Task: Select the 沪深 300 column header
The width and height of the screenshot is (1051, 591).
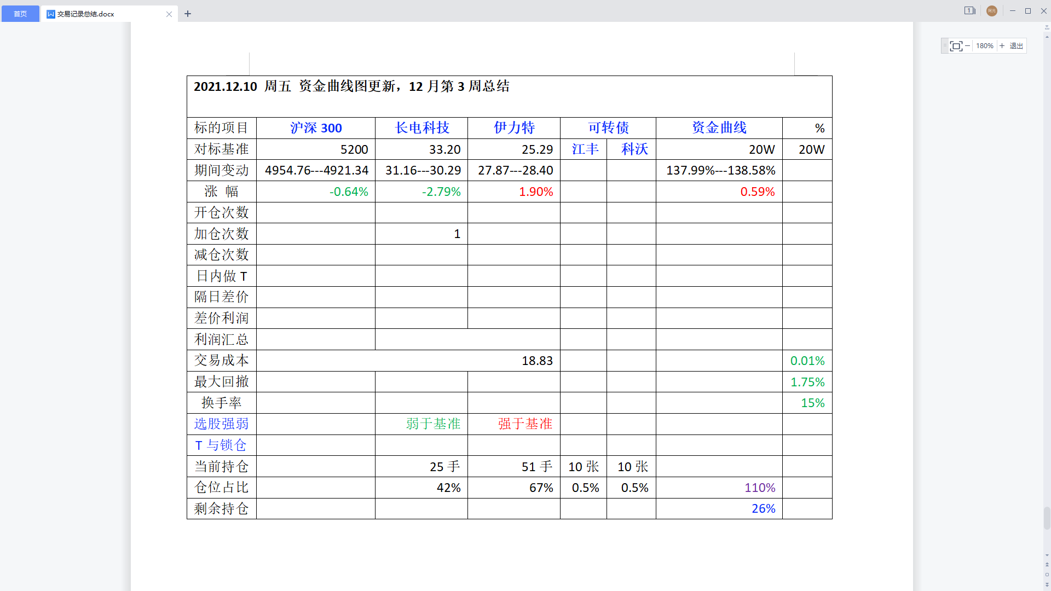Action: (x=316, y=128)
